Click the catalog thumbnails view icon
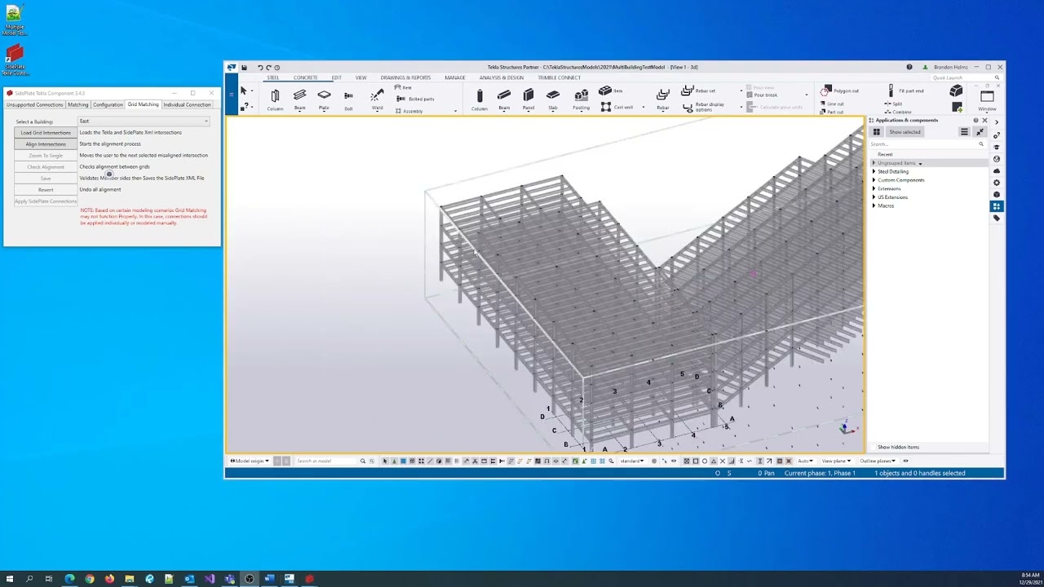This screenshot has height=587, width=1044. point(877,132)
